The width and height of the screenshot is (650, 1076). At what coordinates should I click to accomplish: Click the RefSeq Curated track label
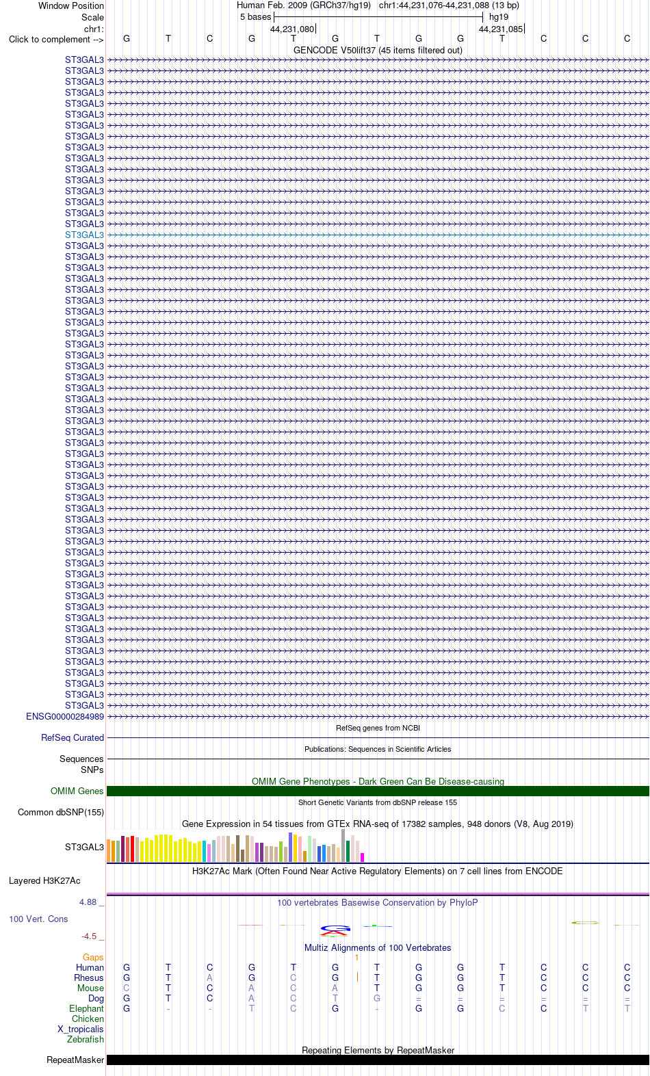pyautogui.click(x=73, y=737)
